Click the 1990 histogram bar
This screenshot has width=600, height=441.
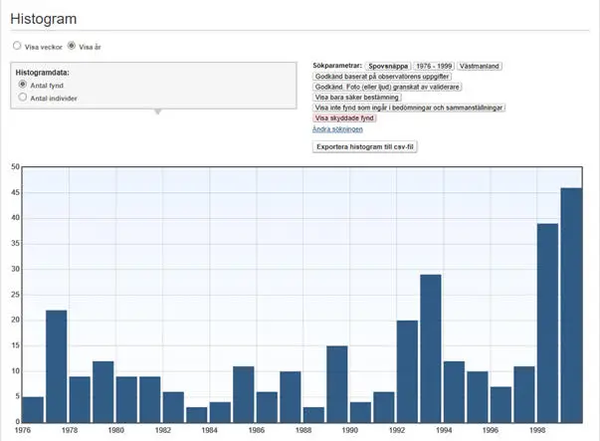pos(337,383)
